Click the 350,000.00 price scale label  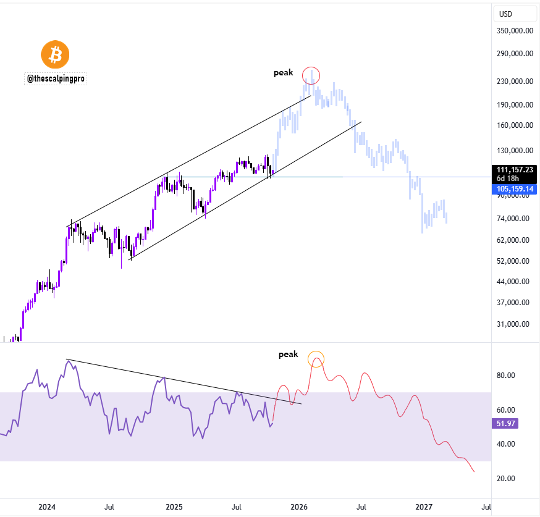click(x=515, y=30)
